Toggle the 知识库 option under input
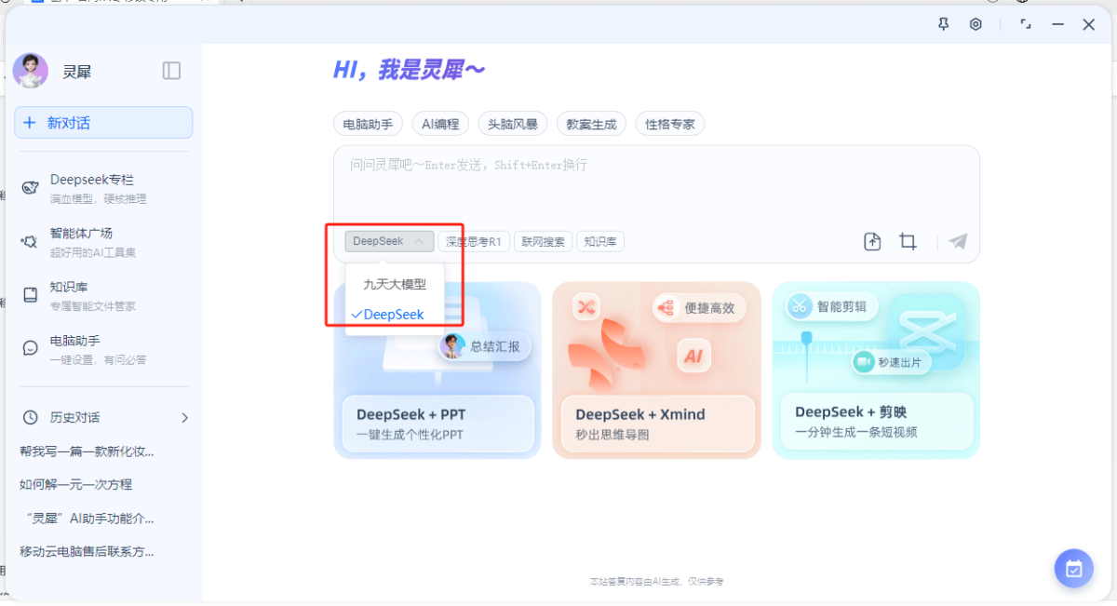This screenshot has width=1117, height=606. pyautogui.click(x=600, y=242)
